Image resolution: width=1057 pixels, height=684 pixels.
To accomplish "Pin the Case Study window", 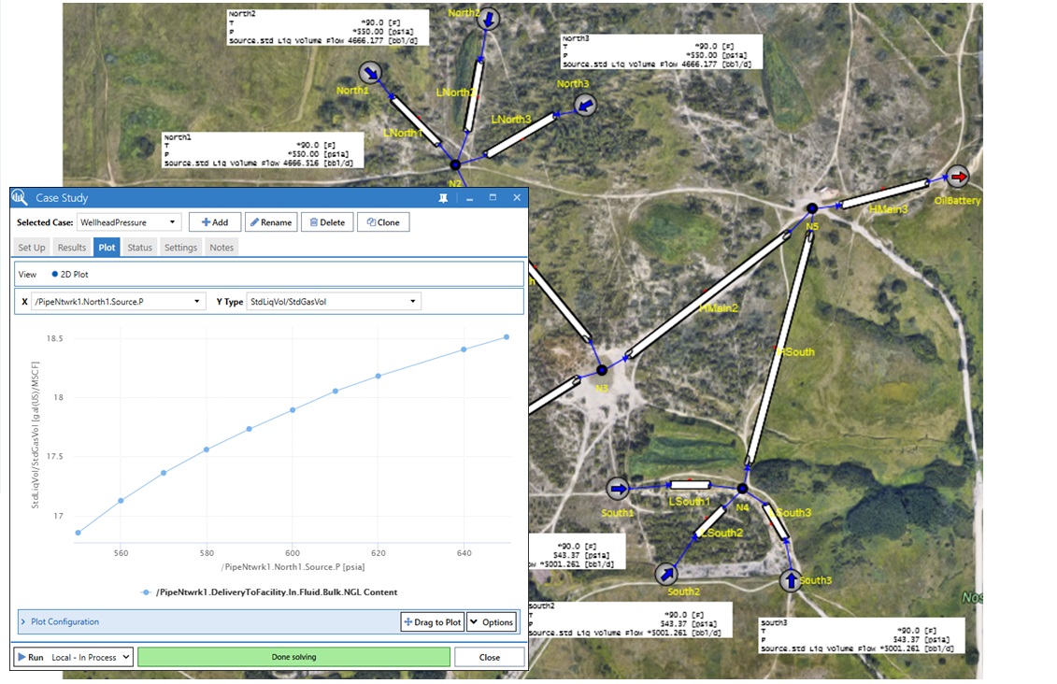I will pyautogui.click(x=443, y=198).
